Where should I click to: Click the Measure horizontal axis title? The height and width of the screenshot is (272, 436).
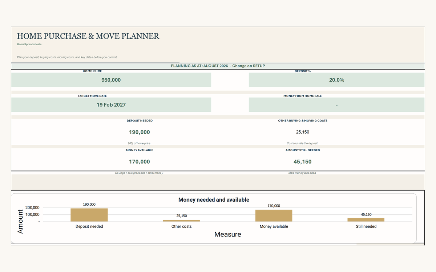point(228,234)
